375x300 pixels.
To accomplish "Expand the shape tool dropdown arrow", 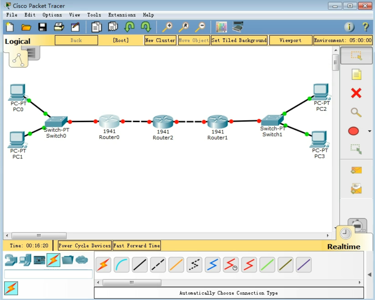I will (x=369, y=131).
